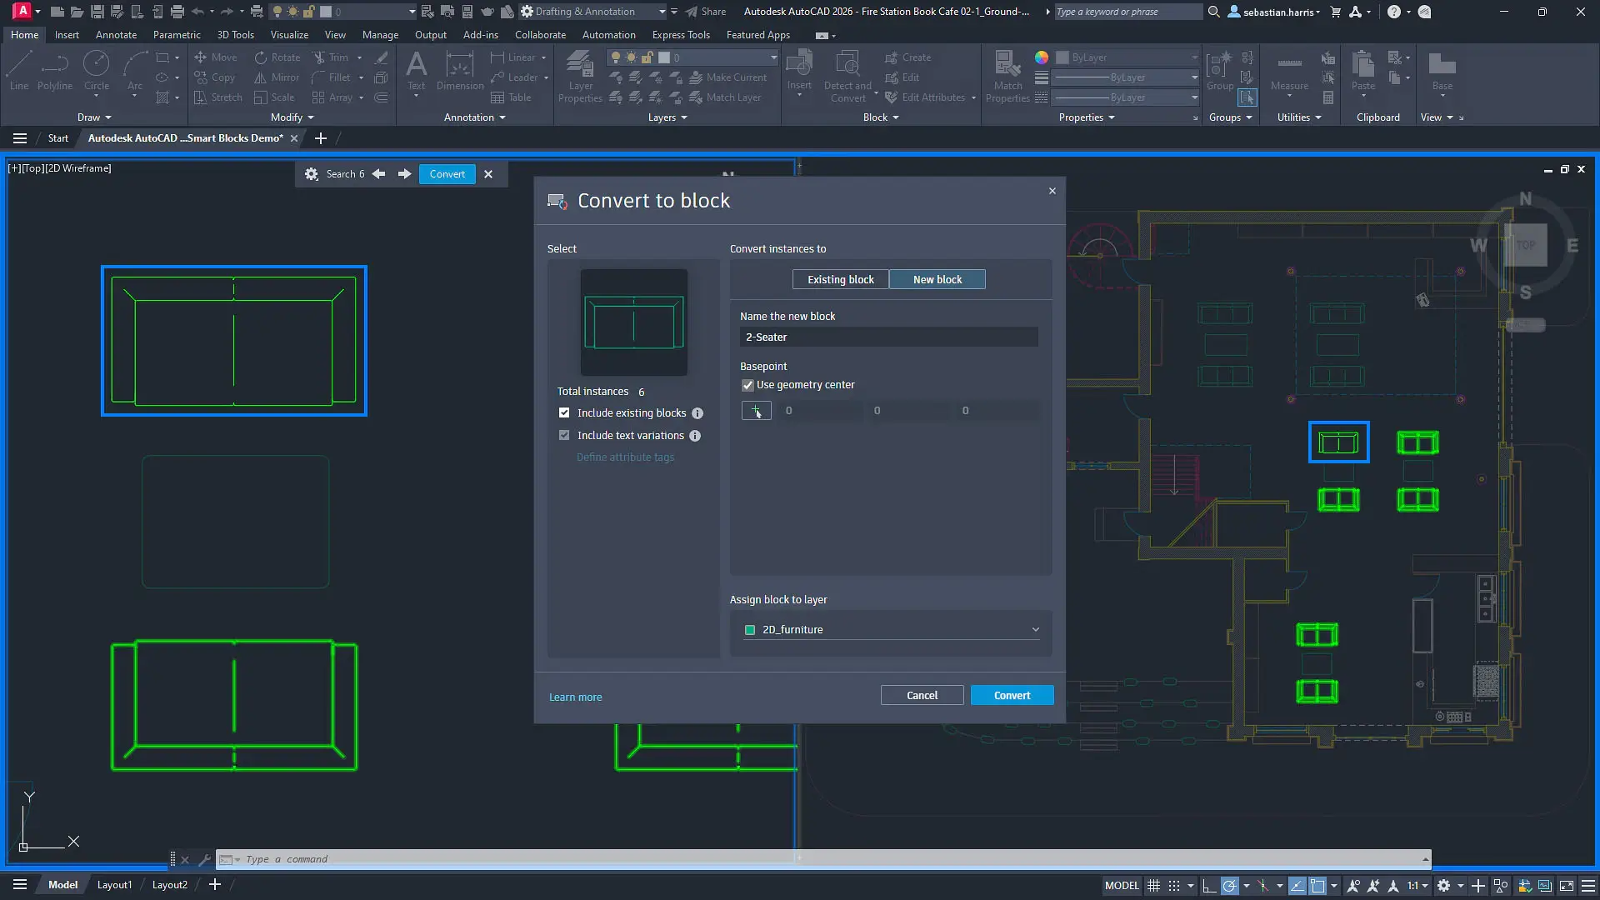Edit the new block name field
The height and width of the screenshot is (900, 1600).
pos(888,337)
